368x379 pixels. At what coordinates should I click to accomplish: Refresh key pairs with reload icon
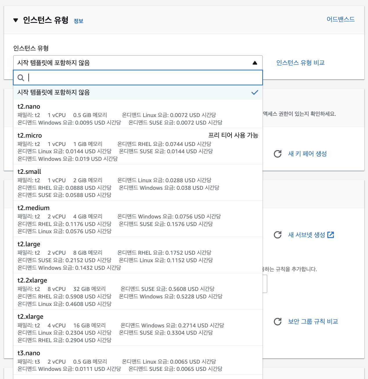point(278,154)
